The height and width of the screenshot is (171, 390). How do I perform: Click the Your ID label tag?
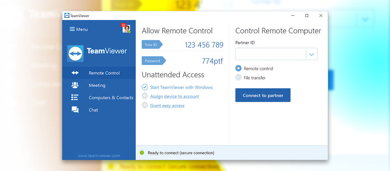pyautogui.click(x=152, y=45)
